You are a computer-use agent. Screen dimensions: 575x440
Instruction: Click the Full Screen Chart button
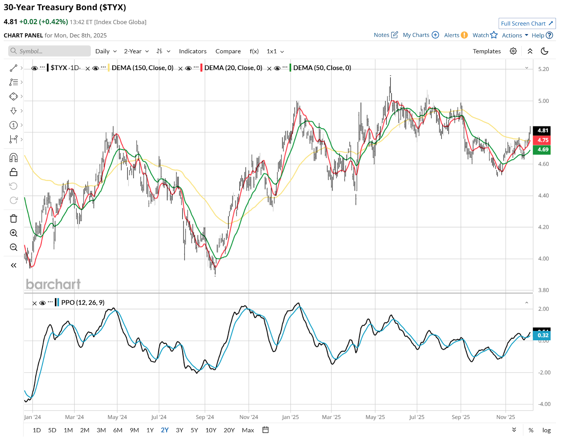[x=527, y=23]
